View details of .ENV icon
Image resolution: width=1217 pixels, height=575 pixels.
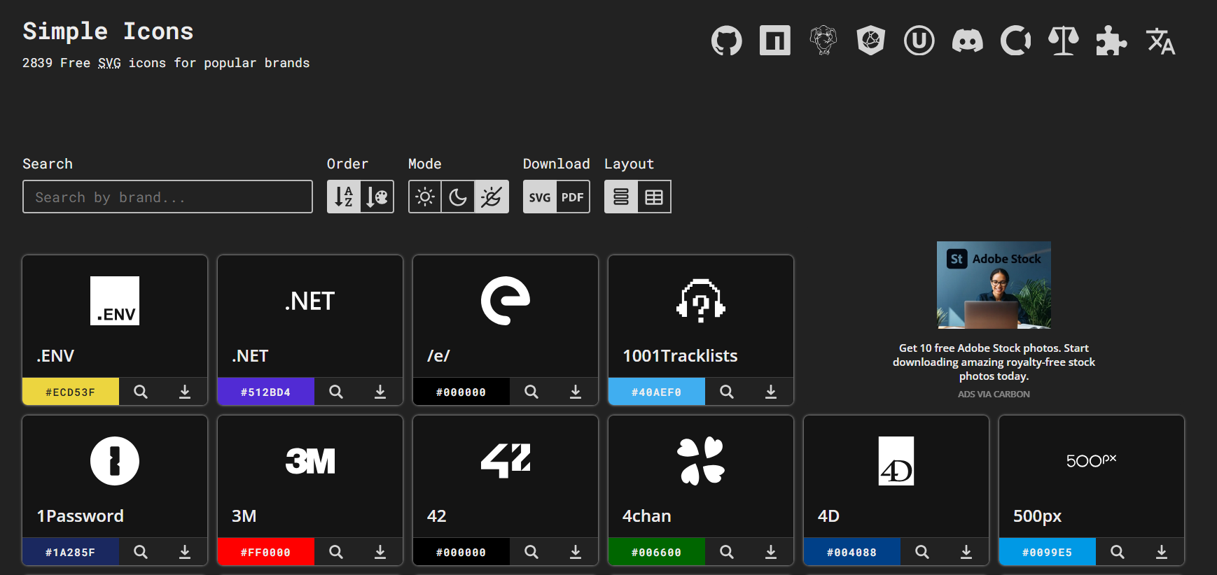click(141, 392)
